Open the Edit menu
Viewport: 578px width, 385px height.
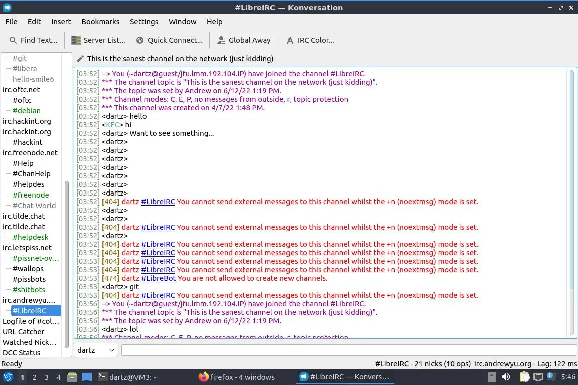(x=34, y=22)
